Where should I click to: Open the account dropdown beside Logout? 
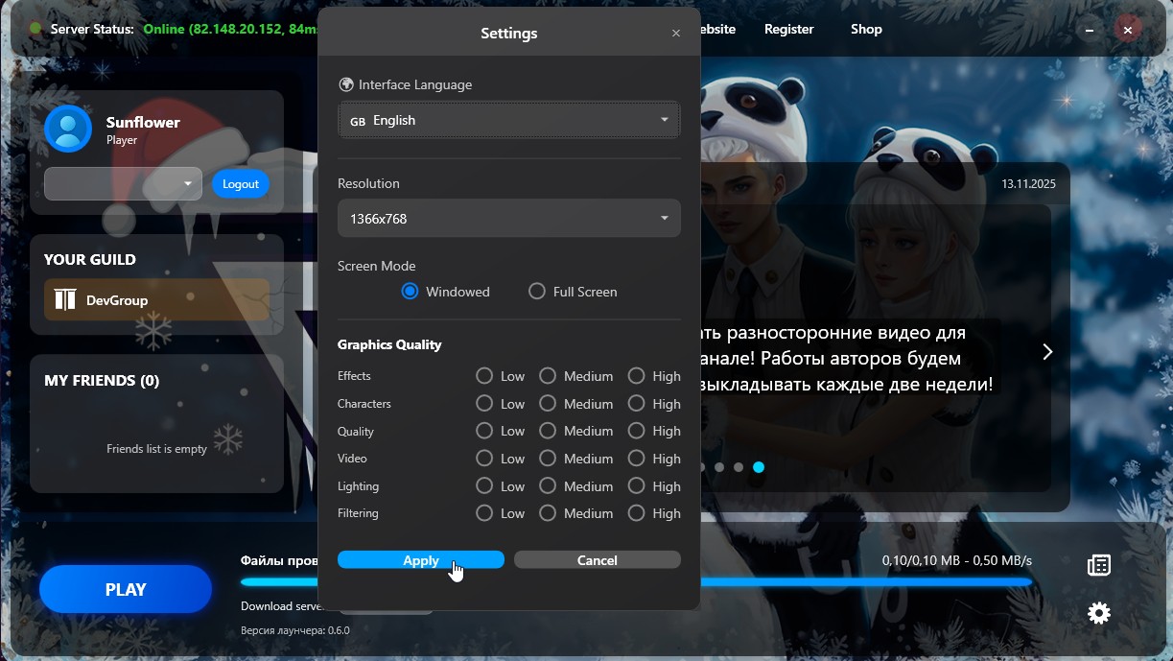click(123, 184)
